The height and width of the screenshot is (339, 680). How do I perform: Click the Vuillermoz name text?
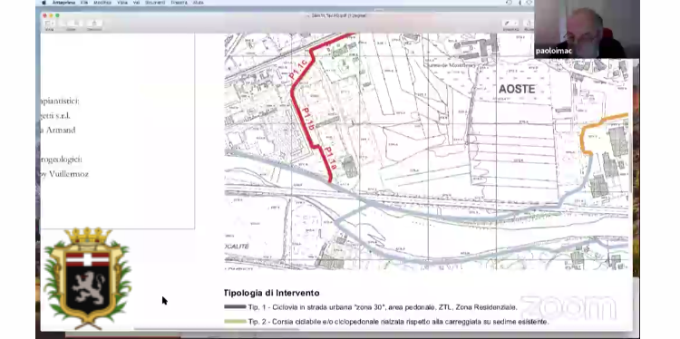tap(69, 174)
